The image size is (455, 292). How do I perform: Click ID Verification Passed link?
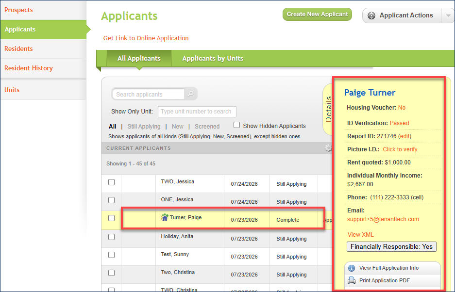coord(399,123)
